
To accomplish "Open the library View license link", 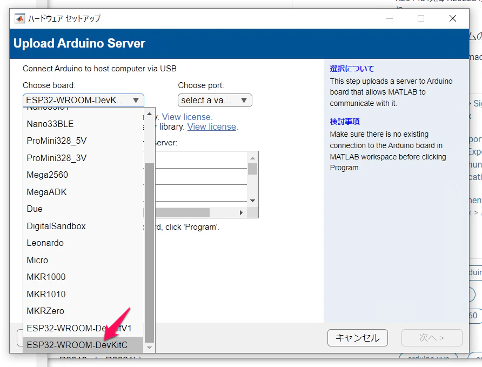I will pyautogui.click(x=212, y=126).
